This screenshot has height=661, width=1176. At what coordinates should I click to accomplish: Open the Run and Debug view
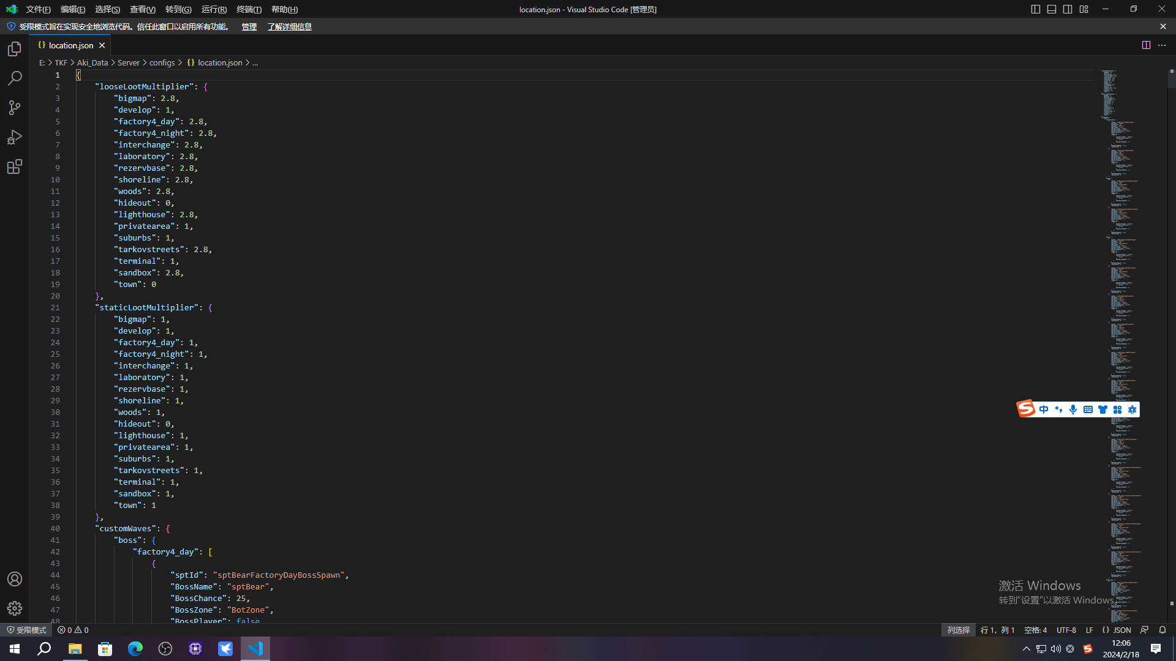click(15, 137)
